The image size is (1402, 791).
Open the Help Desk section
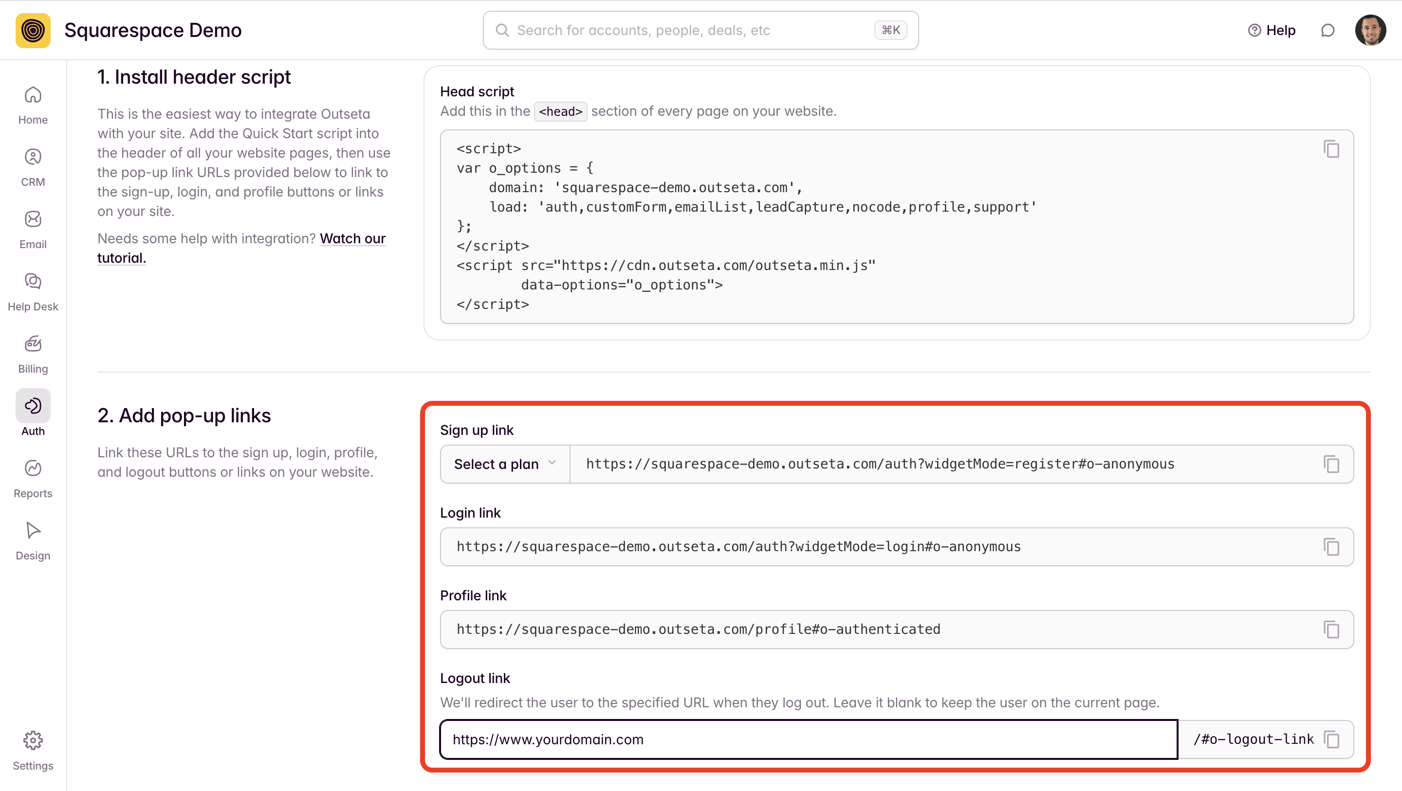33,292
